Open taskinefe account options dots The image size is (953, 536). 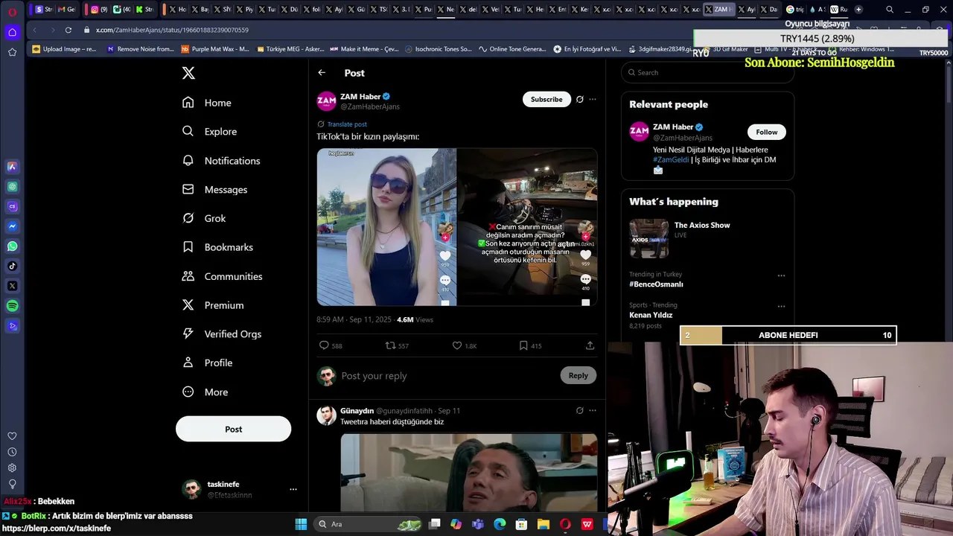pyautogui.click(x=293, y=489)
